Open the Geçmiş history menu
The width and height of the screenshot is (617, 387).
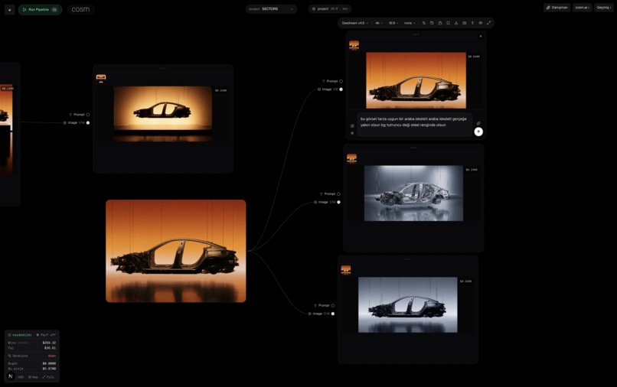click(x=604, y=8)
